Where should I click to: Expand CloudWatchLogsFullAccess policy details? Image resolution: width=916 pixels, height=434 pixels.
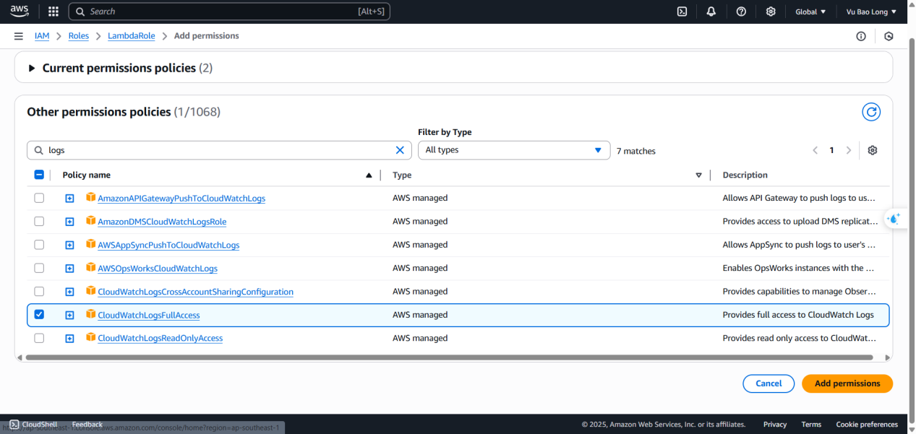69,316
